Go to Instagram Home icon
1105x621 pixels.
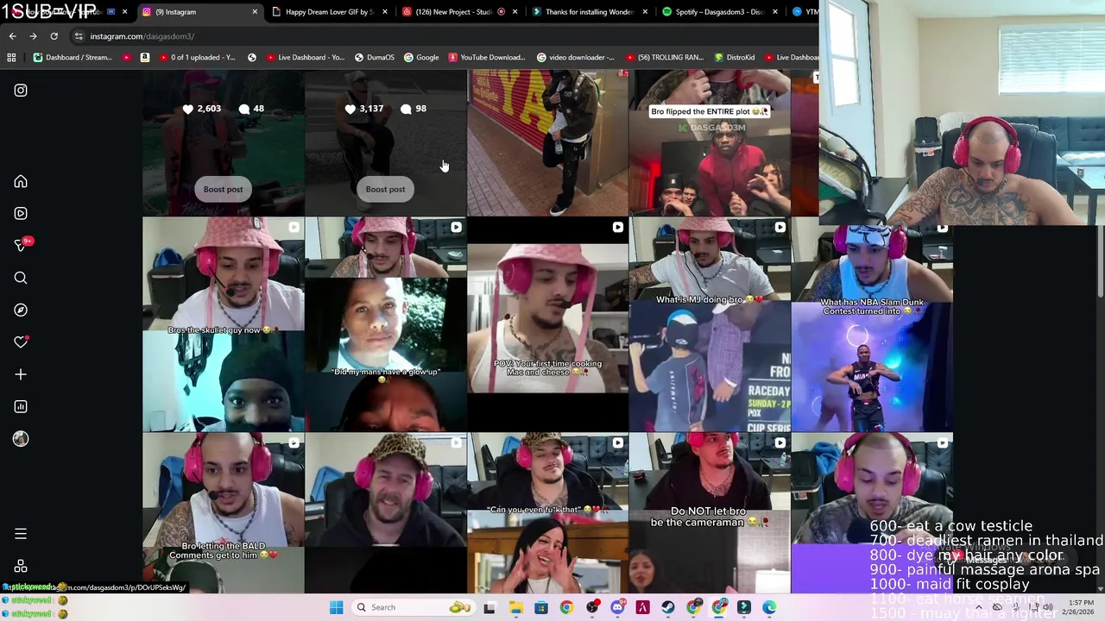coord(21,182)
